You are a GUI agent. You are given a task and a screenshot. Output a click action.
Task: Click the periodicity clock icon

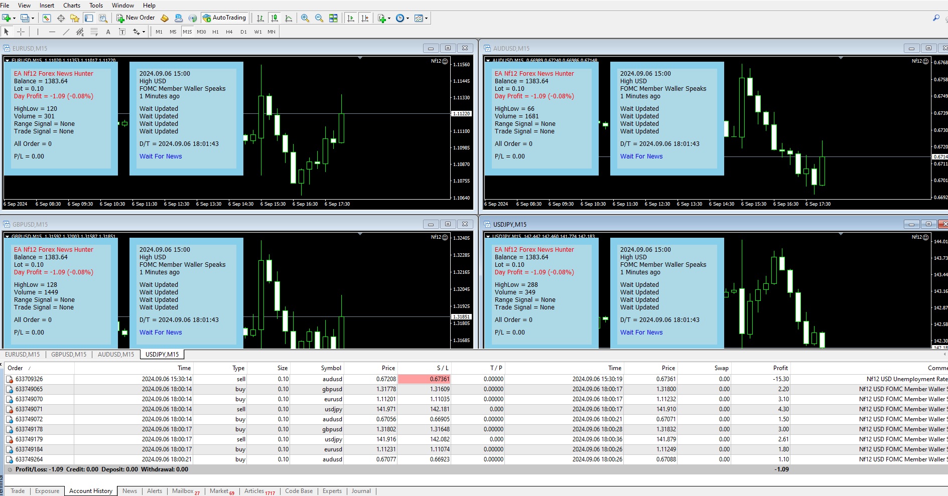(x=400, y=18)
